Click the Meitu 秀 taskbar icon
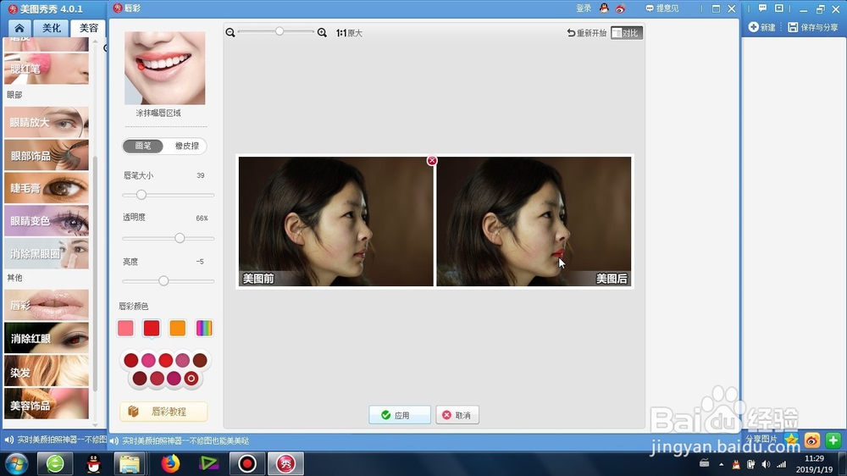The image size is (847, 476). pos(285,463)
